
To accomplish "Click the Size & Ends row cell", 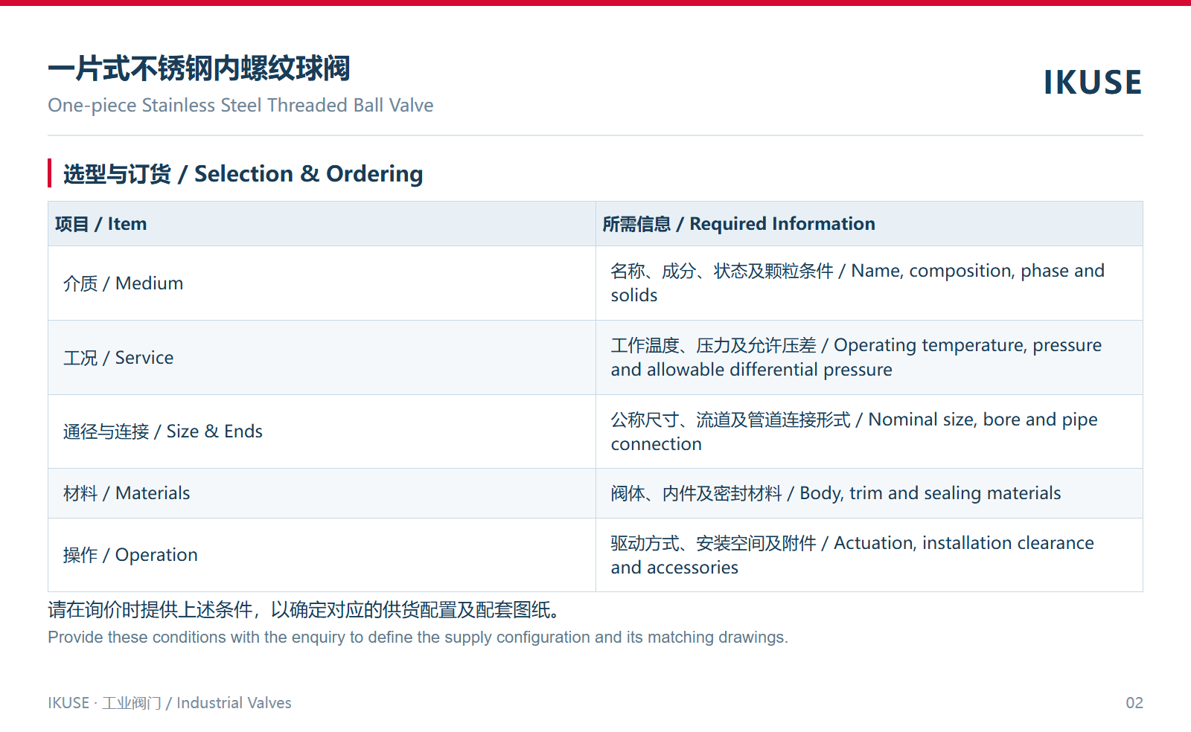I will tap(322, 431).
